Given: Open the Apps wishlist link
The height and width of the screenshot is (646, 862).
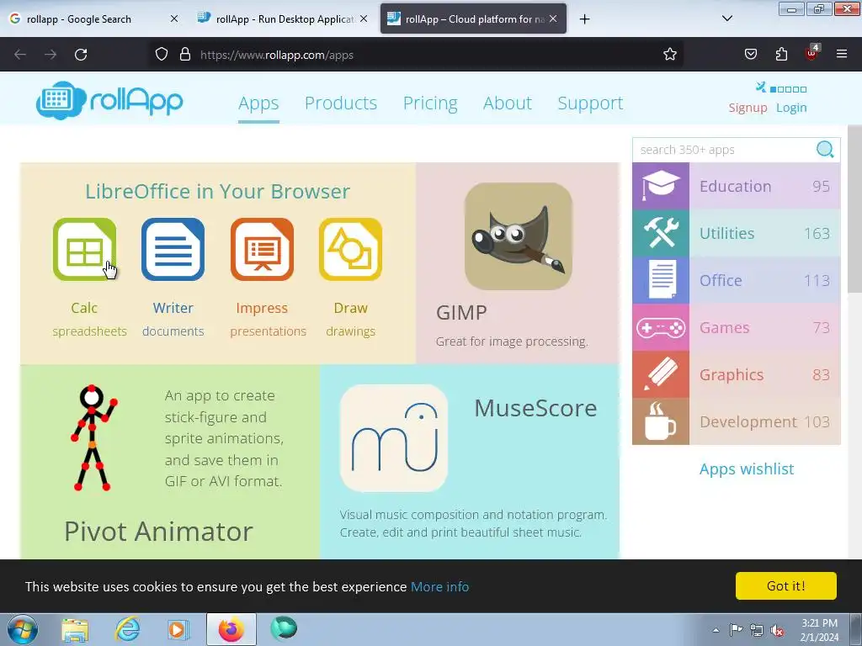Looking at the screenshot, I should (747, 469).
